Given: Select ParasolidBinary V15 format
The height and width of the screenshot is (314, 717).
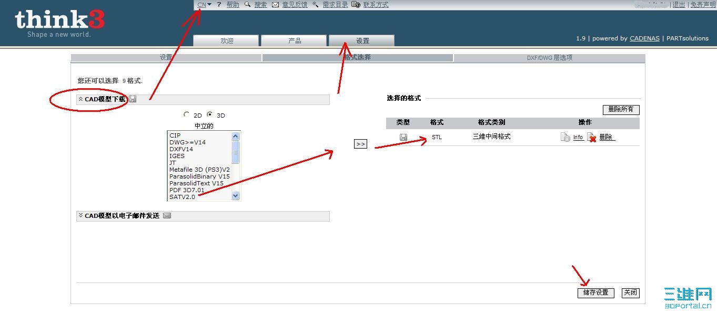Looking at the screenshot, I should (199, 176).
